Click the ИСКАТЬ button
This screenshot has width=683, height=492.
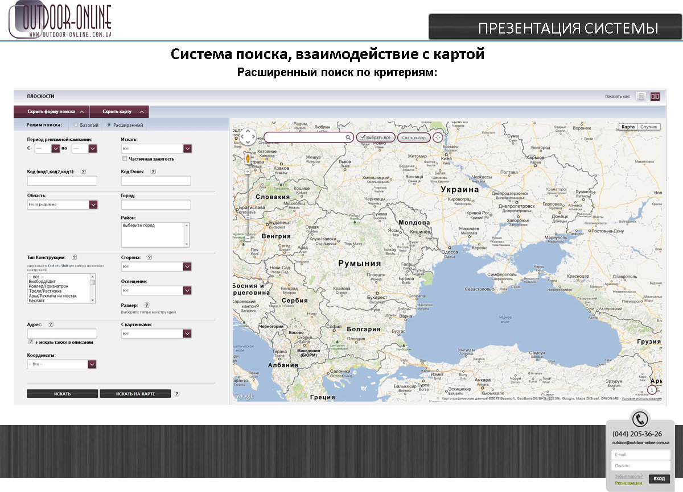pos(62,393)
